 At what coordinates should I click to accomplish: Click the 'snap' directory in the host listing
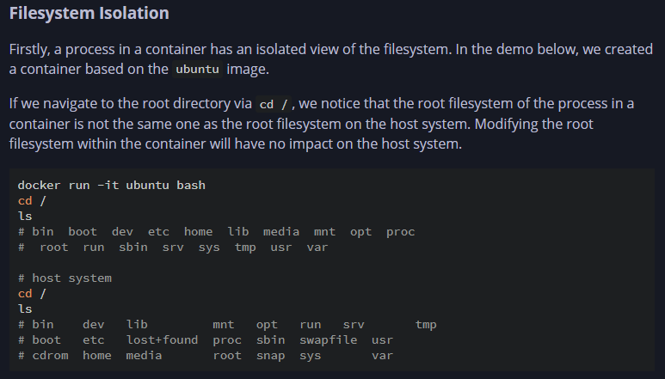pyautogui.click(x=271, y=356)
